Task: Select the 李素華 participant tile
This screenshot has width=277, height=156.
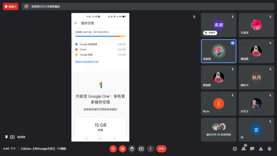Action: (256, 25)
